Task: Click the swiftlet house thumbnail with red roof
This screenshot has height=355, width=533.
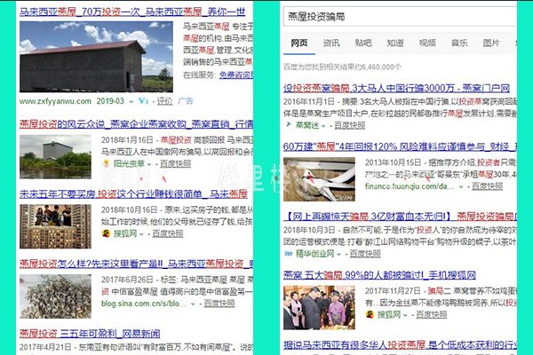Action: coord(96,57)
